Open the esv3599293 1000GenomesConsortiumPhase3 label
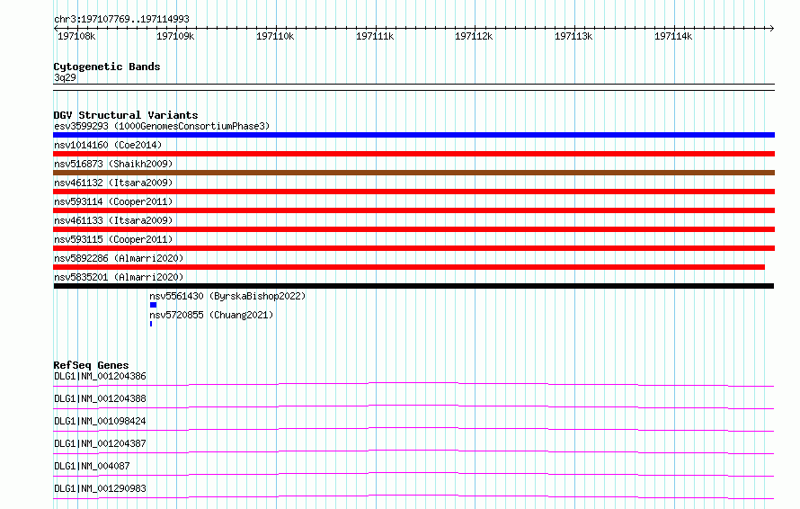The height and width of the screenshot is (509, 800). pos(162,126)
